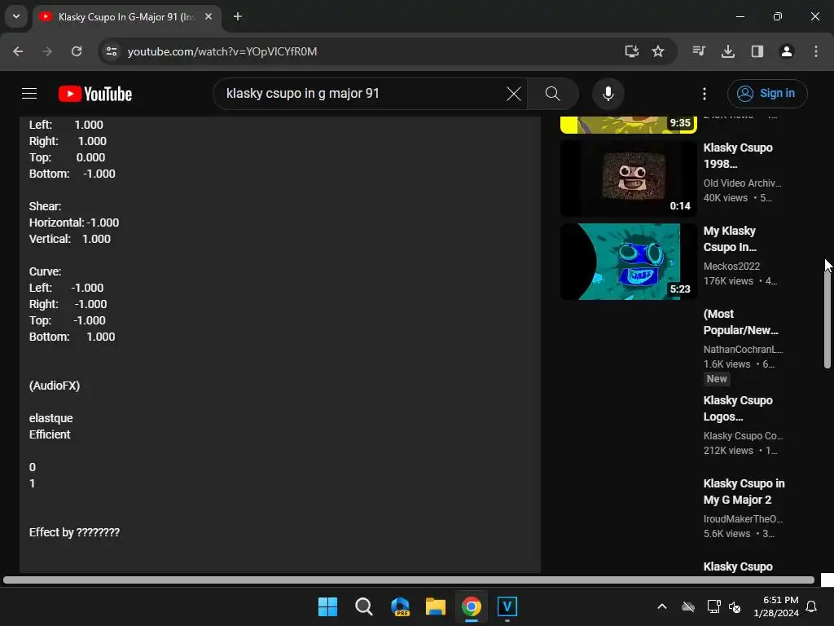Go forward with the browser forward arrow

[47, 51]
